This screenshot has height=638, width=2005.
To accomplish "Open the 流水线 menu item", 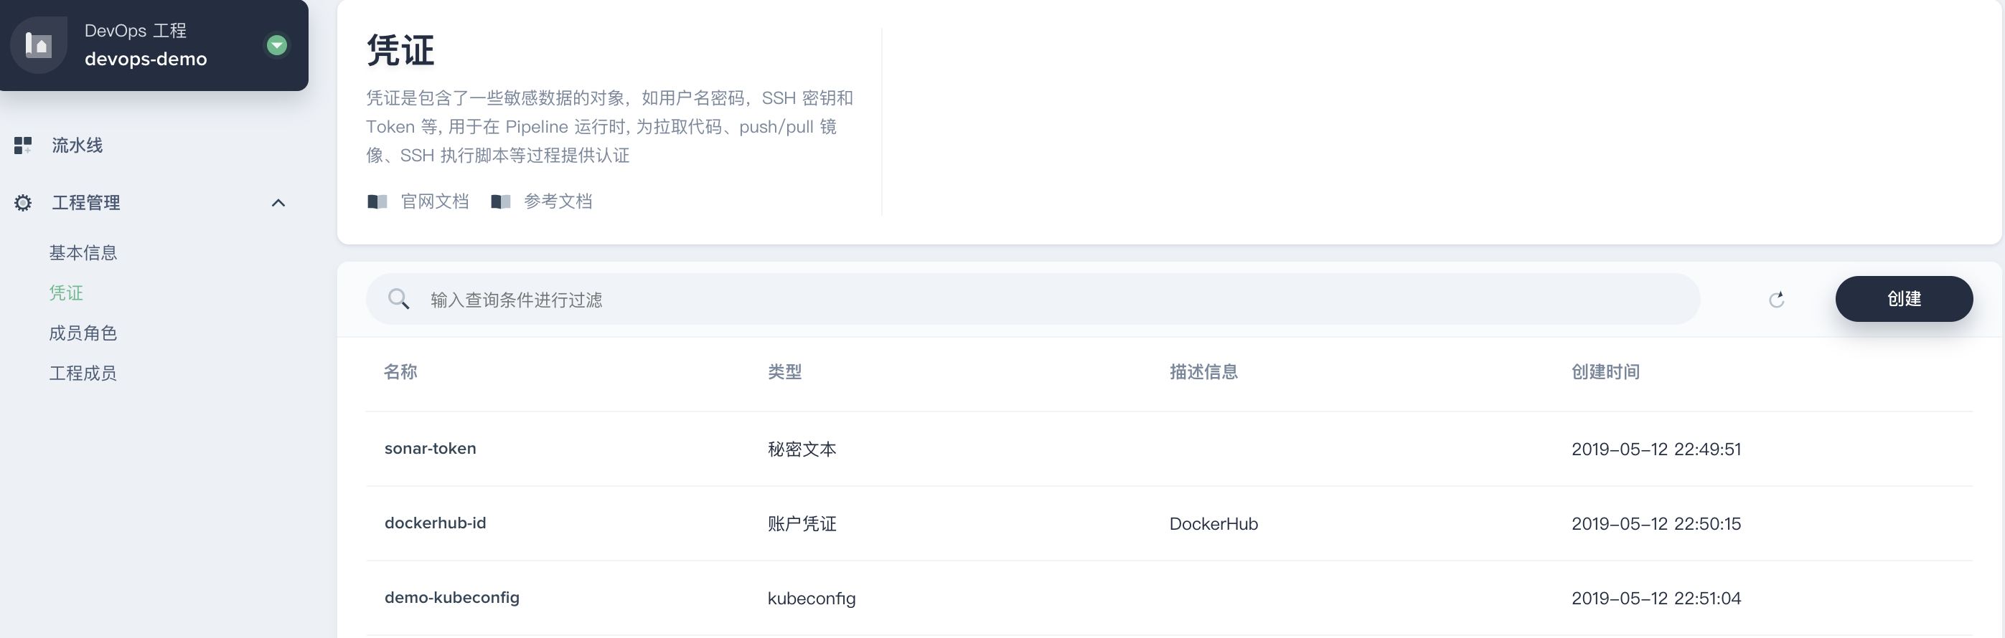I will [x=77, y=146].
